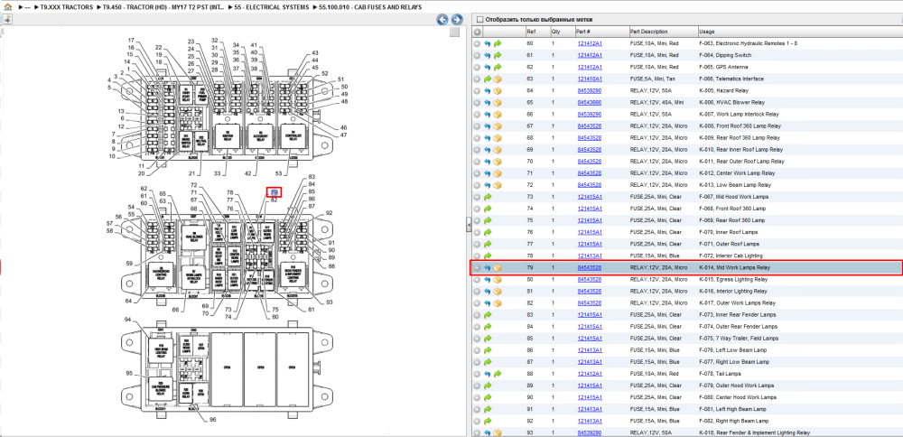Screen dimensions: 903x437
Task: Go to previous diagram with left arrow
Action: (442, 20)
